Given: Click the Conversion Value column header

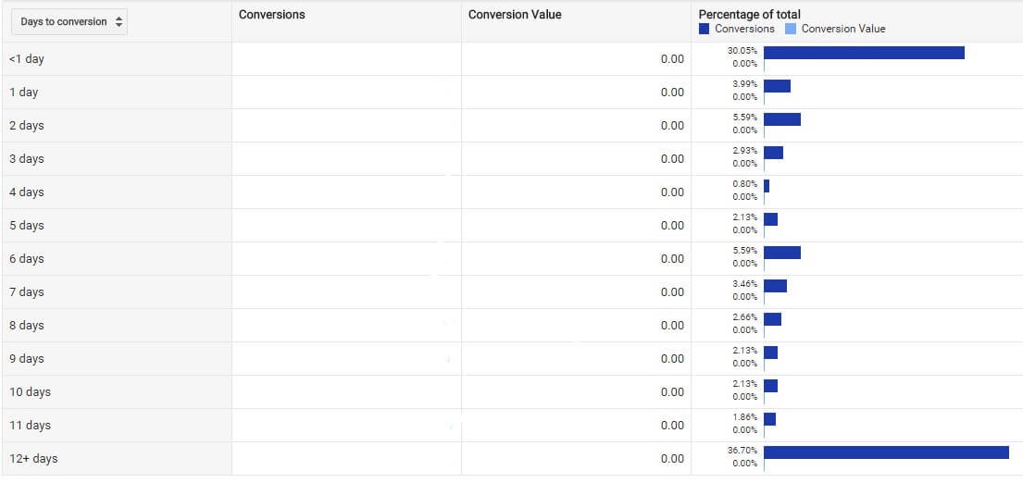Looking at the screenshot, I should point(515,15).
